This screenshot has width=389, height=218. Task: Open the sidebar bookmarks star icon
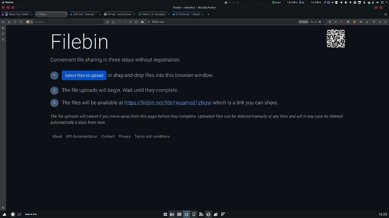[x=3, y=39]
